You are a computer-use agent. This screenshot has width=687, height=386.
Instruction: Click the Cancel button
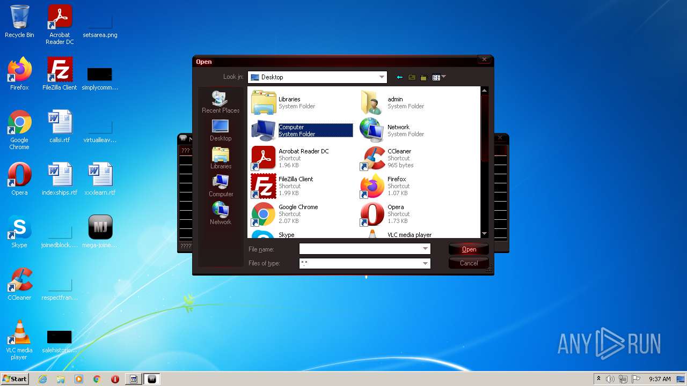469,263
